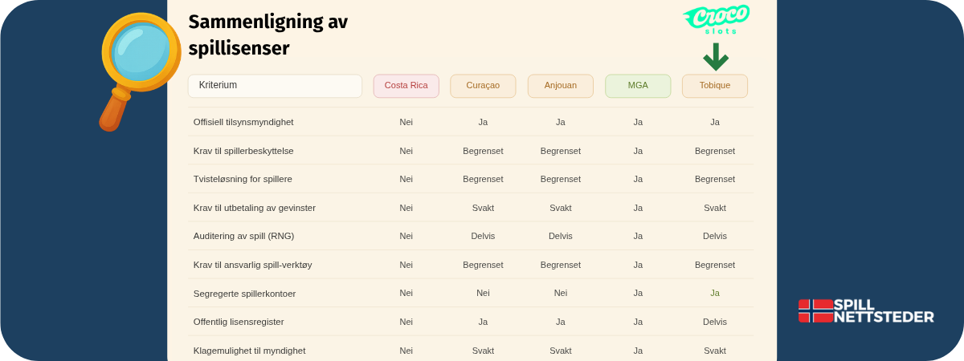Select the Costa Rica column header
The height and width of the screenshot is (361, 964).
coord(406,86)
